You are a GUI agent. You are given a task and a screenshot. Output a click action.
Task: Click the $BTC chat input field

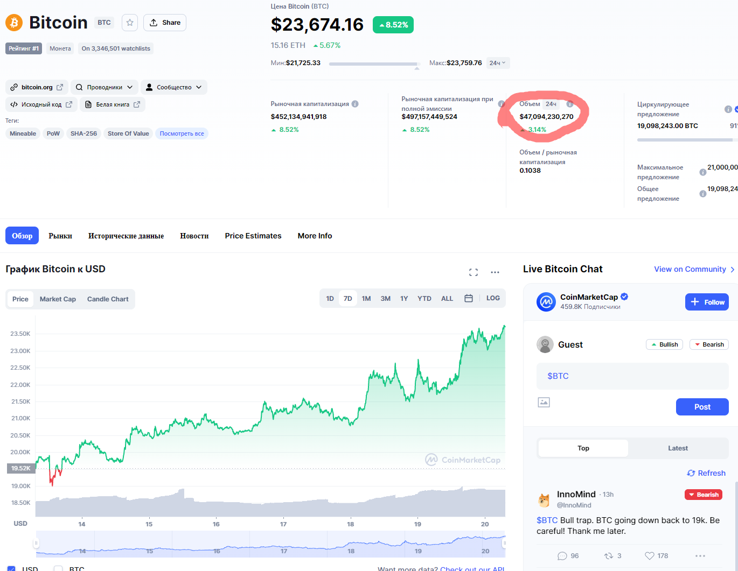click(632, 376)
